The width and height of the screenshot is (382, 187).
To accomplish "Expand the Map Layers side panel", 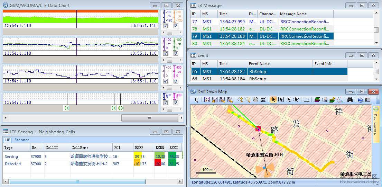I will [x=376, y=124].
